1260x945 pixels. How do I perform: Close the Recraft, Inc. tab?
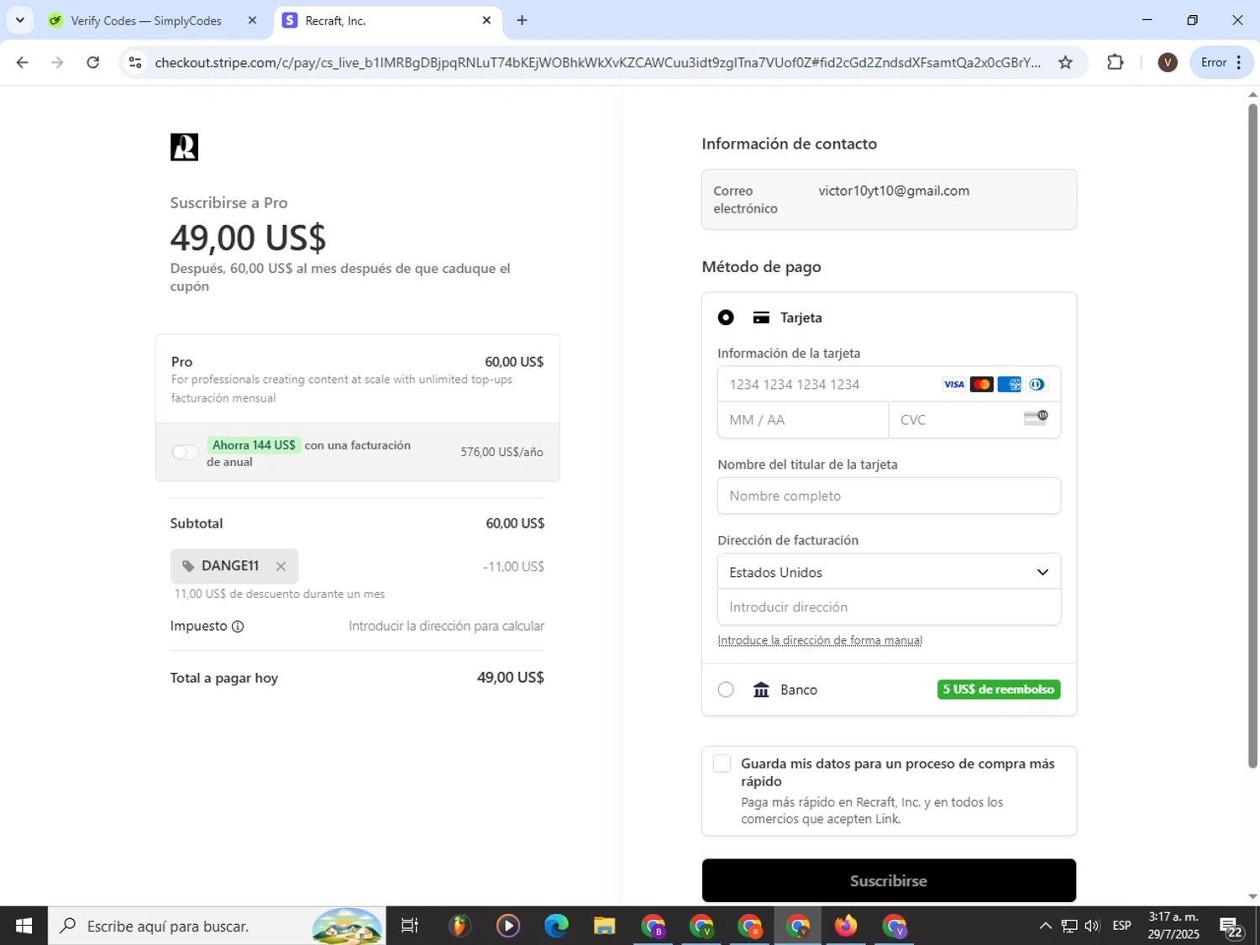click(x=486, y=20)
